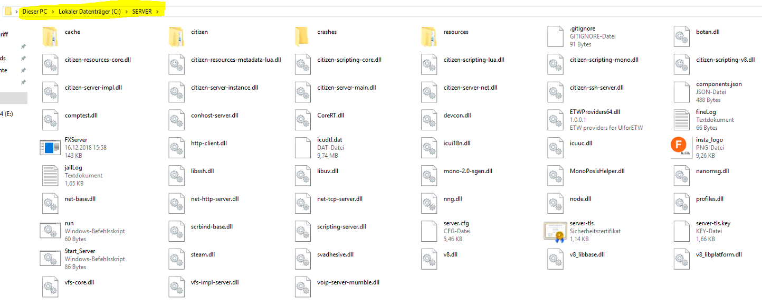Select citizen-server-main.dll file name
This screenshot has width=762, height=305.
point(347,88)
